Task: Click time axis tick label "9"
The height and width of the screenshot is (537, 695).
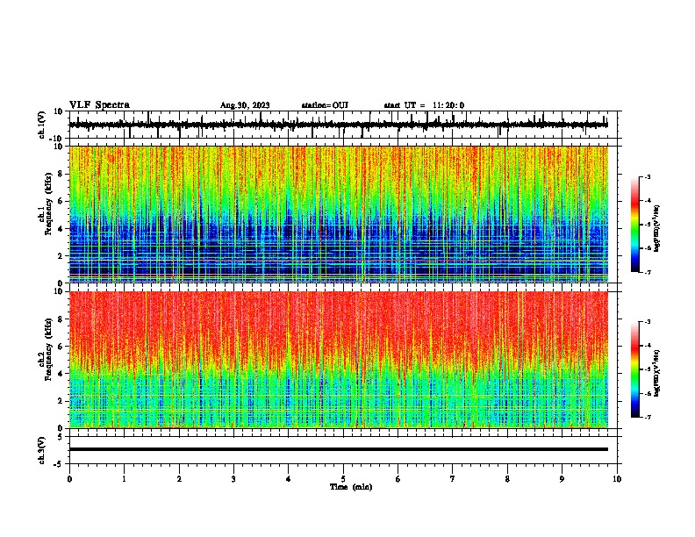Action: click(562, 479)
